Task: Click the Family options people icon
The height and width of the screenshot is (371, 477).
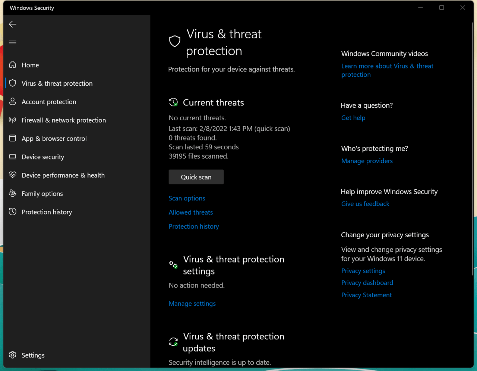Action: (x=13, y=193)
